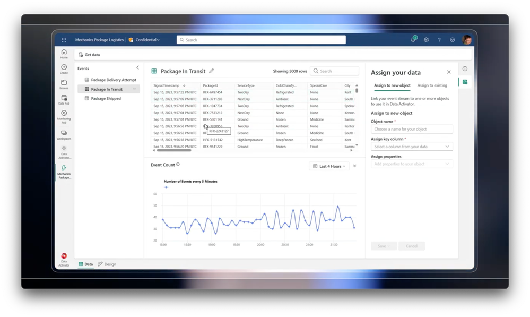Viewport: 530px width, 317px height.
Task: Click the HighTemperature service type cell
Action: tap(250, 140)
